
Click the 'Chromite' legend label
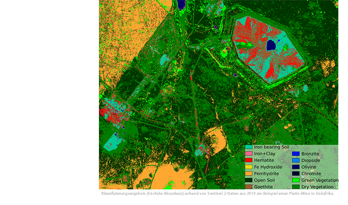pos(311,174)
